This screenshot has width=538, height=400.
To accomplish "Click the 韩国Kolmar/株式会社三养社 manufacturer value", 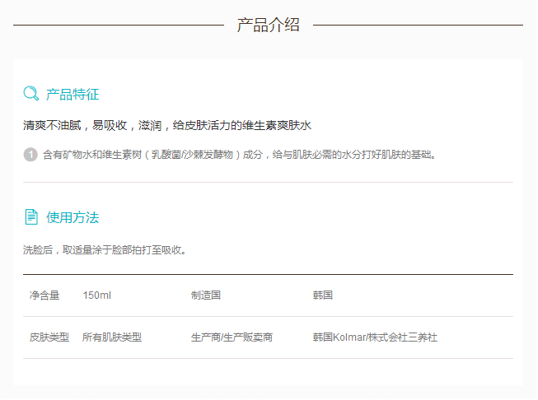I will (x=375, y=337).
